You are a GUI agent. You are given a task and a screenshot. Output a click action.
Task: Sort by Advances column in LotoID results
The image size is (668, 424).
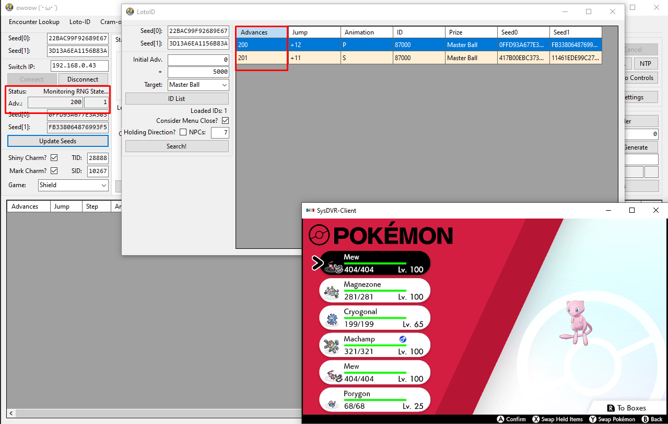262,32
